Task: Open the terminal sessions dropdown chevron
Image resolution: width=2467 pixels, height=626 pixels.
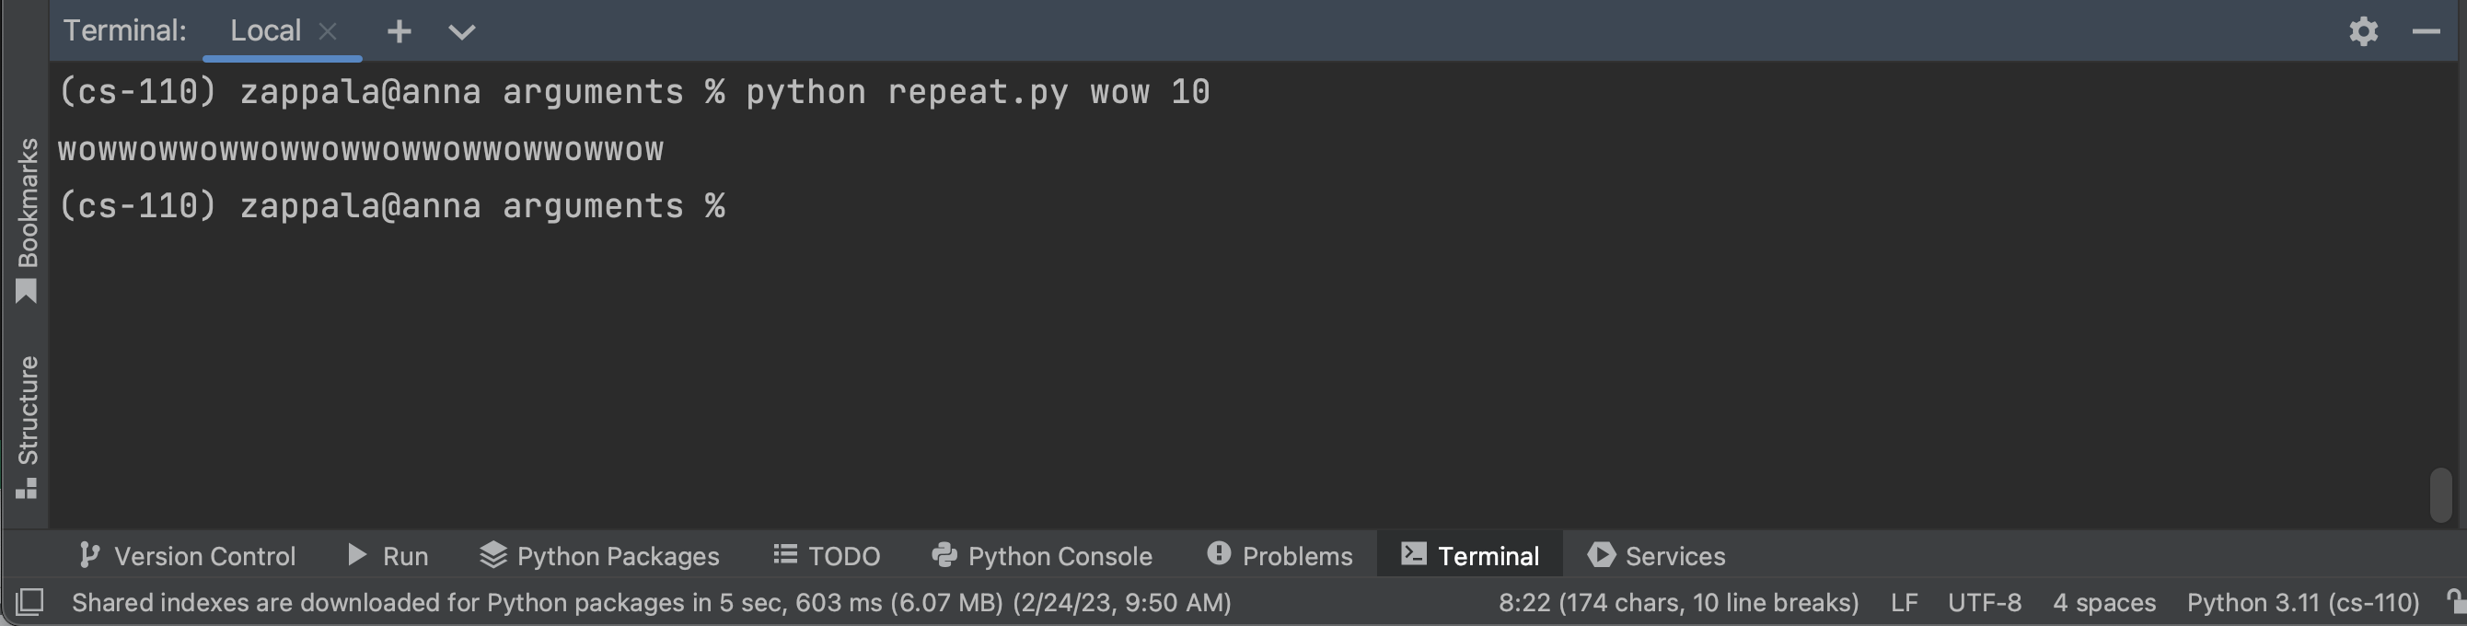Action: tap(460, 31)
